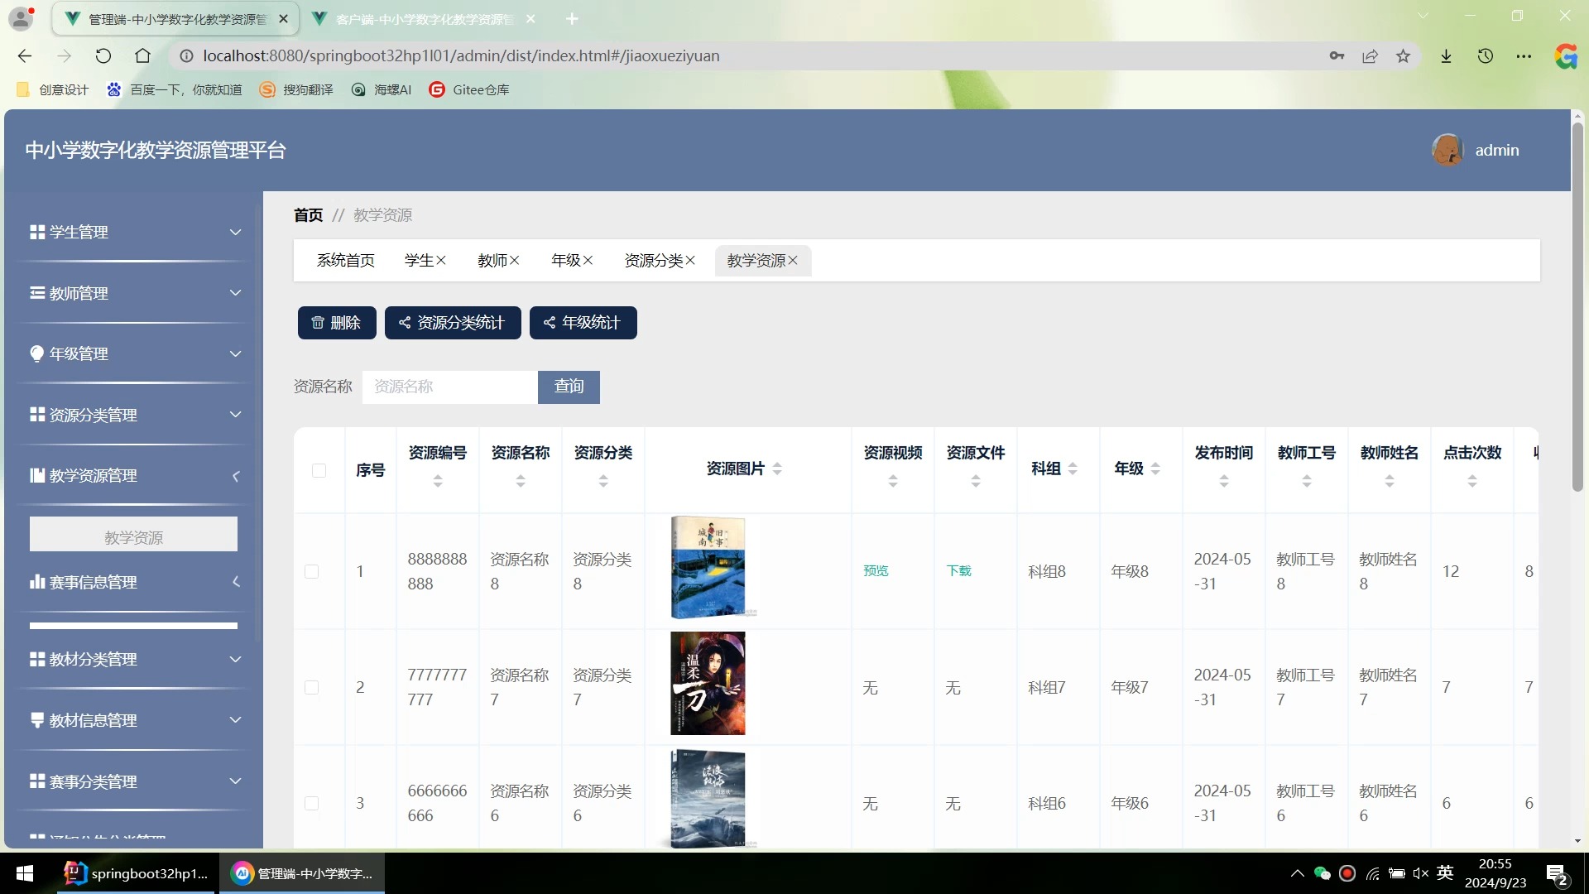Open the 预览 link in first row
The image size is (1589, 894).
click(875, 570)
